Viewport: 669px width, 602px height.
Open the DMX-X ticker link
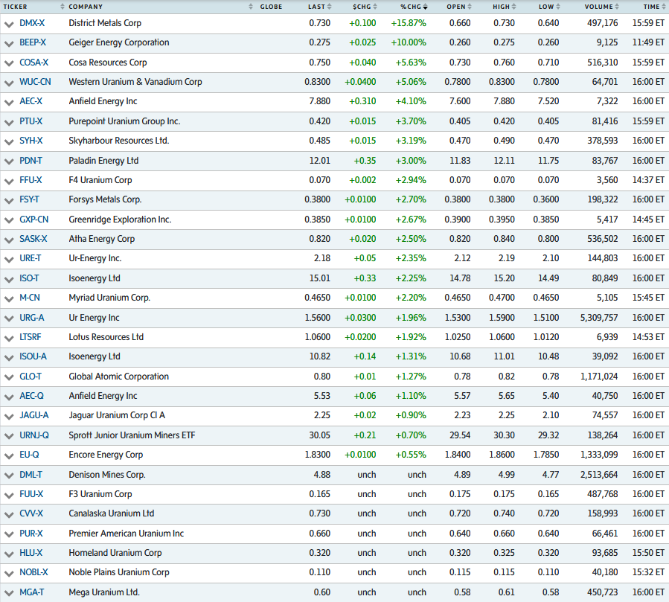coord(32,23)
